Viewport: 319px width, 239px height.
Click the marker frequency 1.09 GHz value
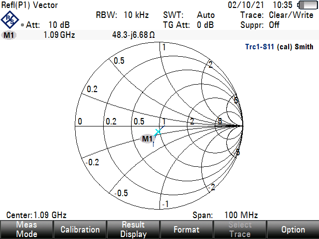click(59, 35)
